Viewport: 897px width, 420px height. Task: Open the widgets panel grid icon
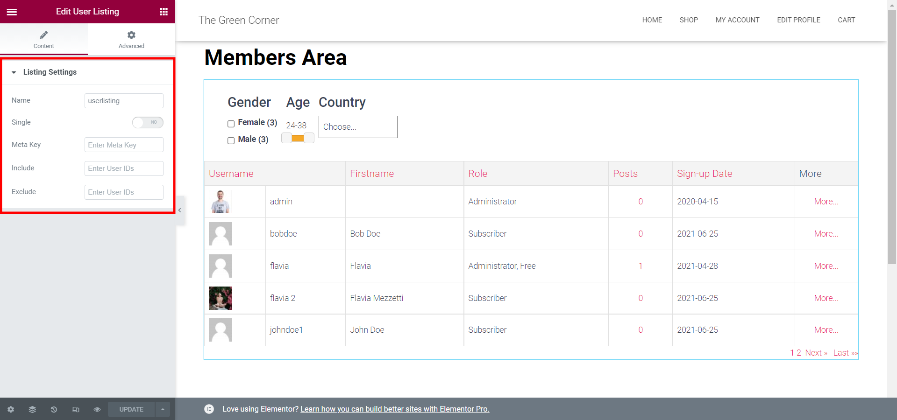tap(163, 12)
